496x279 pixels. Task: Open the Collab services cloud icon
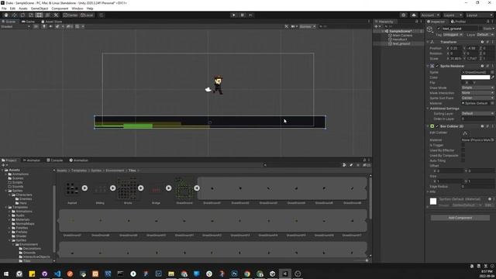414,15
